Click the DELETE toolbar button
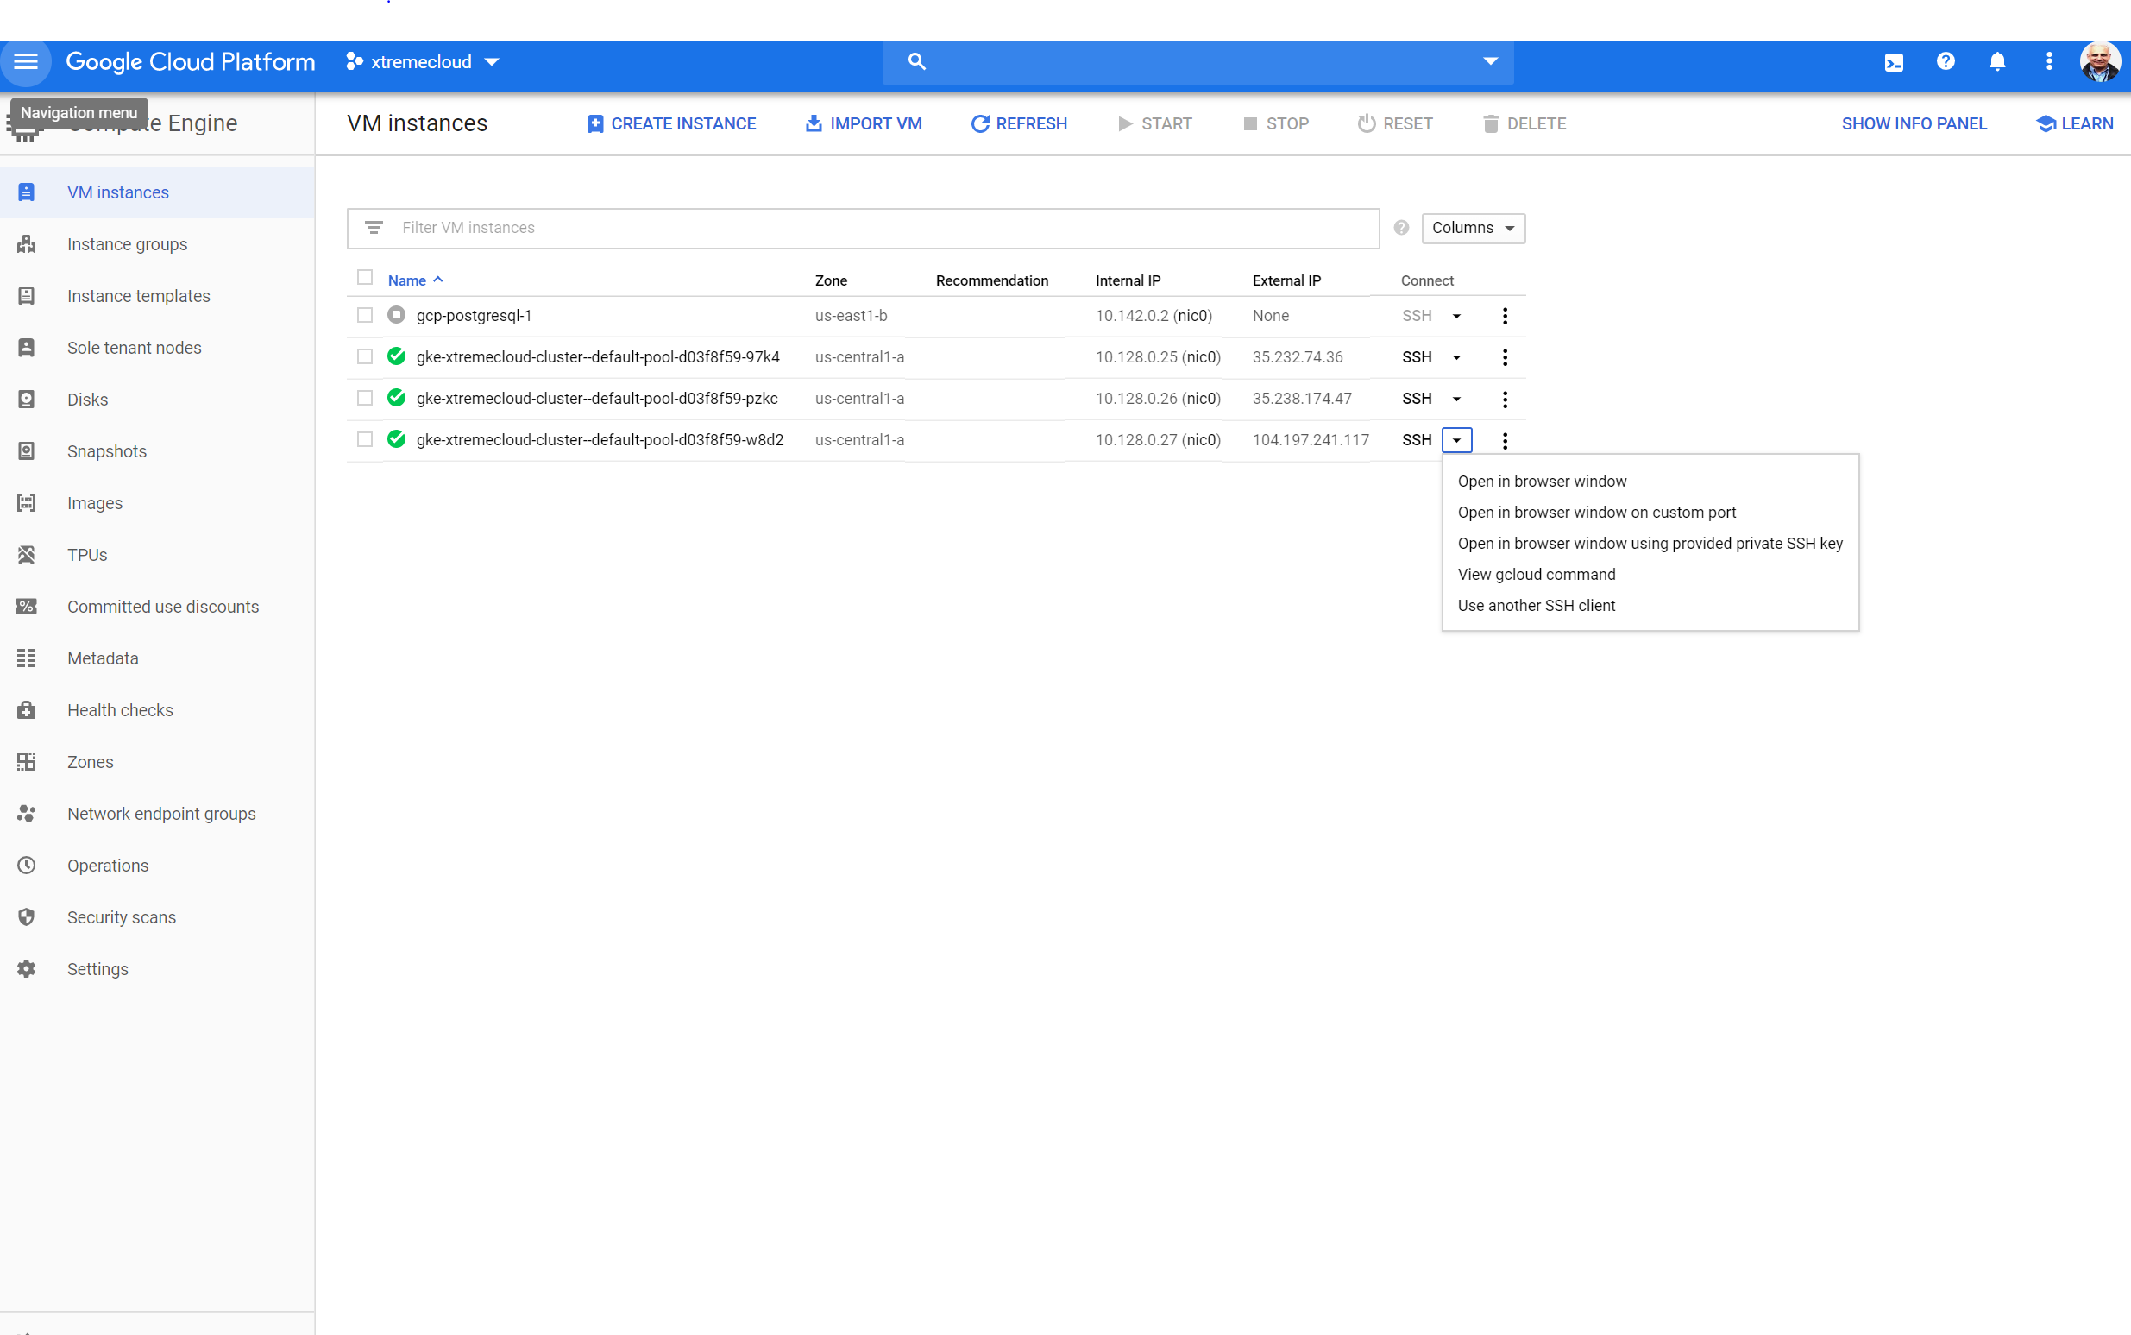 point(1524,124)
